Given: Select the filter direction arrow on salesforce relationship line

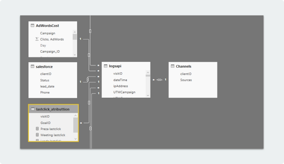Looking at the screenshot, I should point(88,79).
